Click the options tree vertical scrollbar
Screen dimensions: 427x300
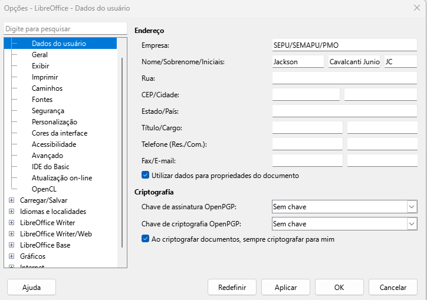click(x=122, y=153)
